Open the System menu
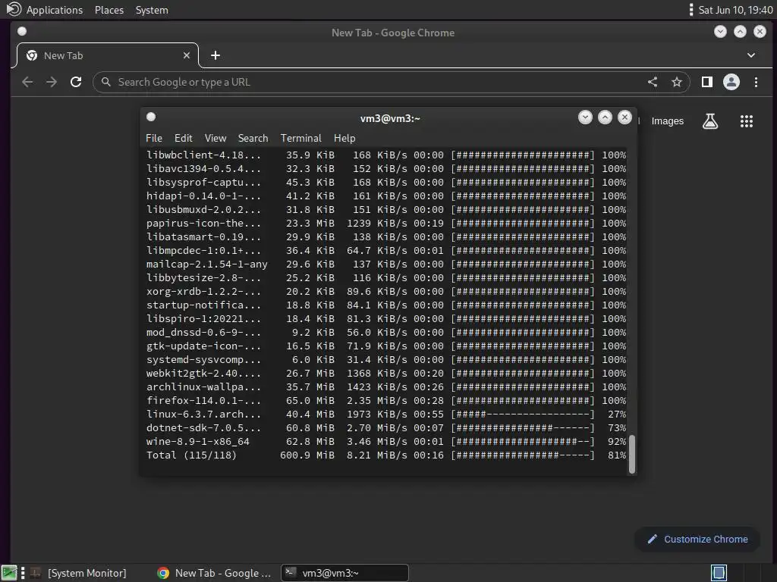 [152, 10]
